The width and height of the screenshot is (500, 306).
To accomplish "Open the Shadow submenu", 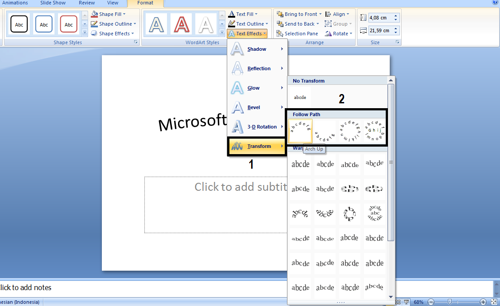I will tap(257, 49).
